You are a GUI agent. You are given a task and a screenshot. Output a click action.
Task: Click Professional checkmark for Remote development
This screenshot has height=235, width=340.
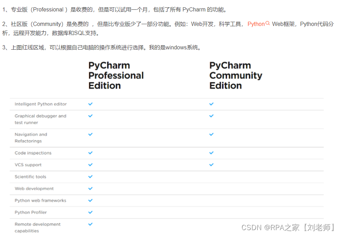(x=90, y=224)
